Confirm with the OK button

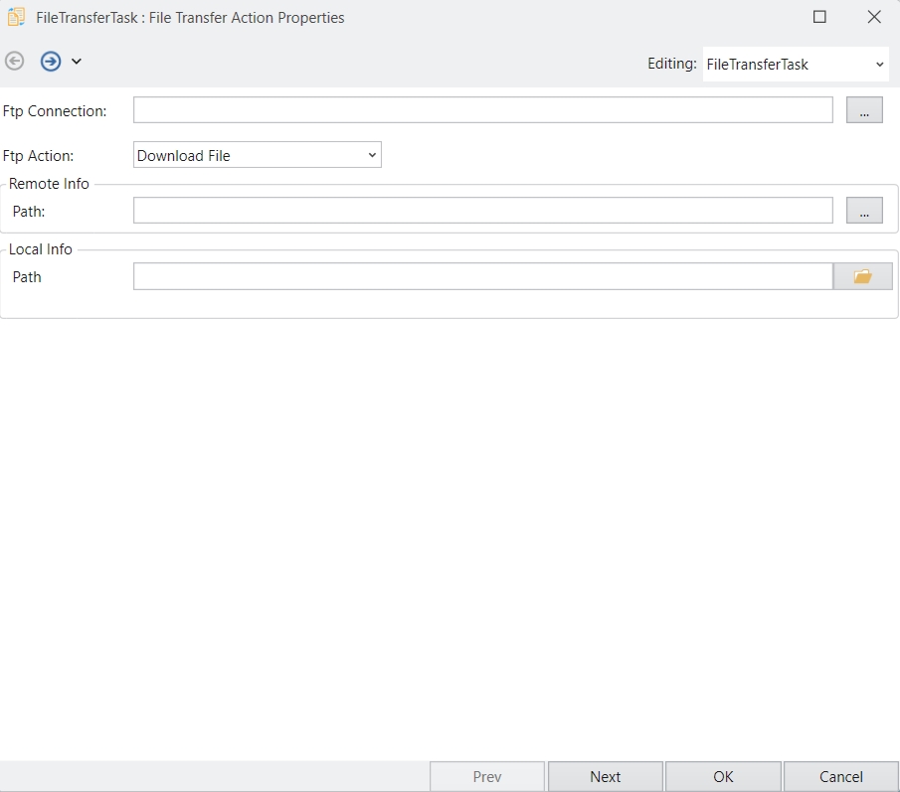tap(723, 777)
